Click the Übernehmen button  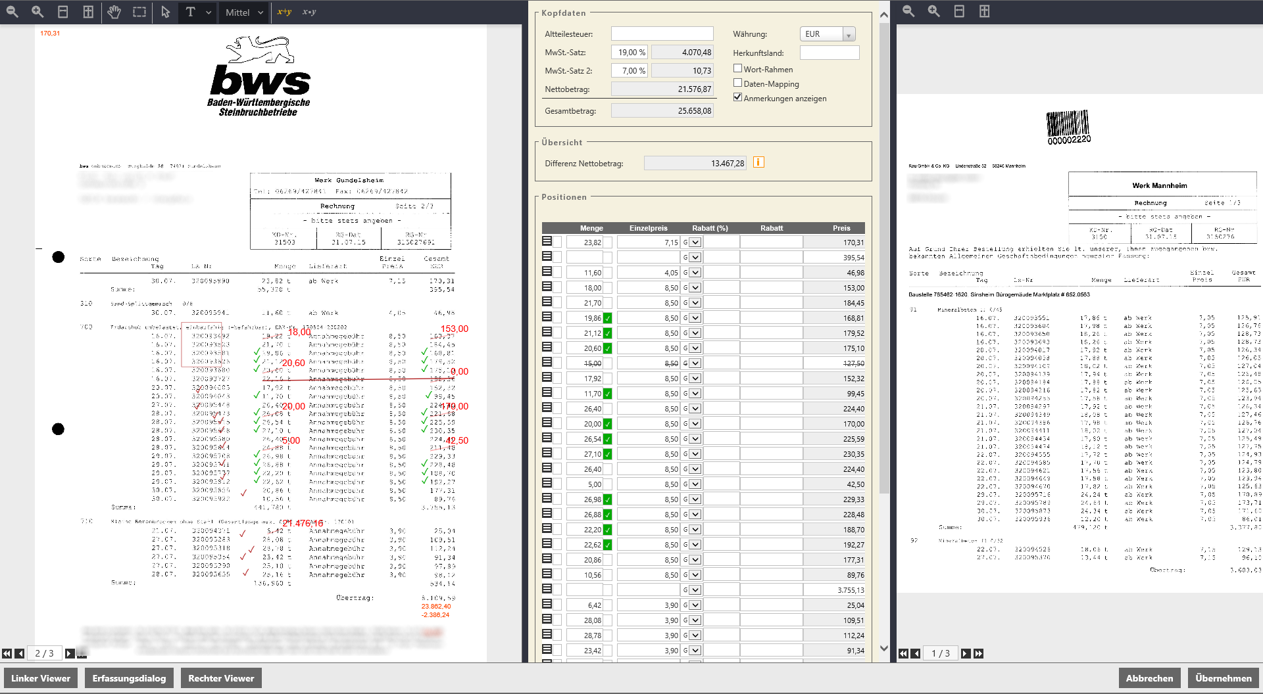pyautogui.click(x=1223, y=678)
